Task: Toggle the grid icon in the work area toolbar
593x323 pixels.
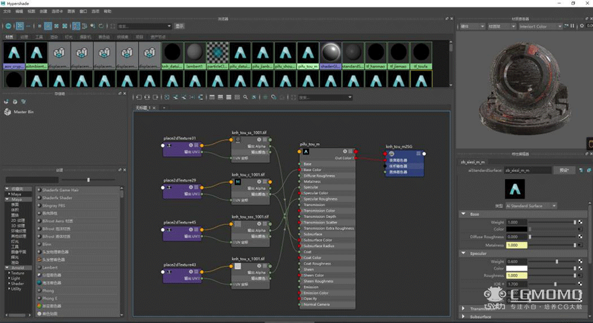Action: coord(265,98)
